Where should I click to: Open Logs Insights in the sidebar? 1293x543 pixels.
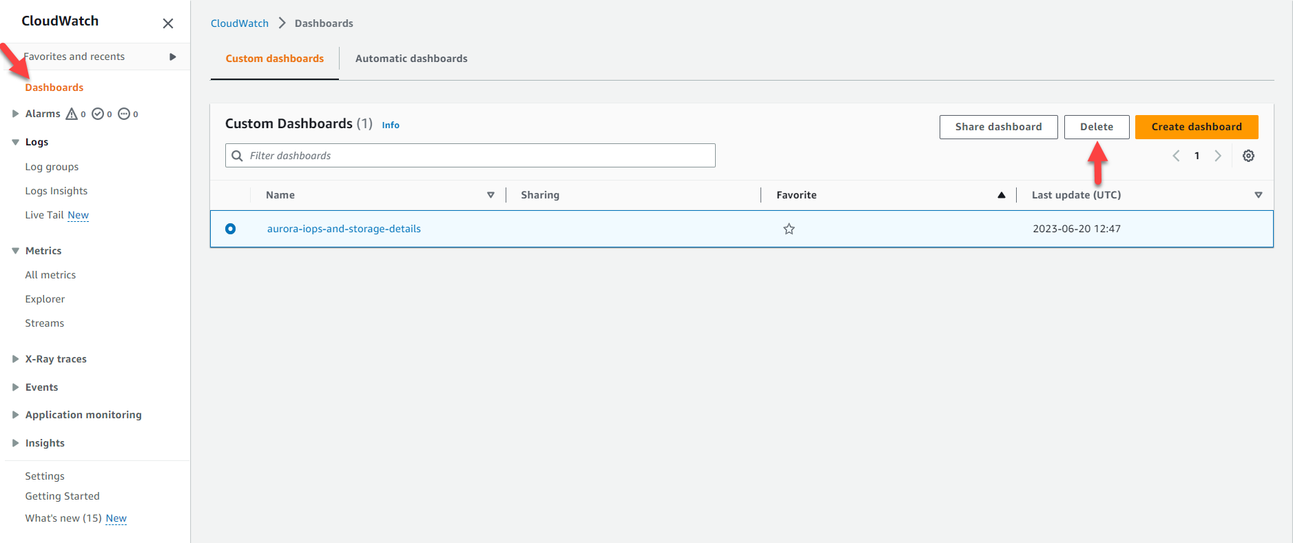[56, 191]
